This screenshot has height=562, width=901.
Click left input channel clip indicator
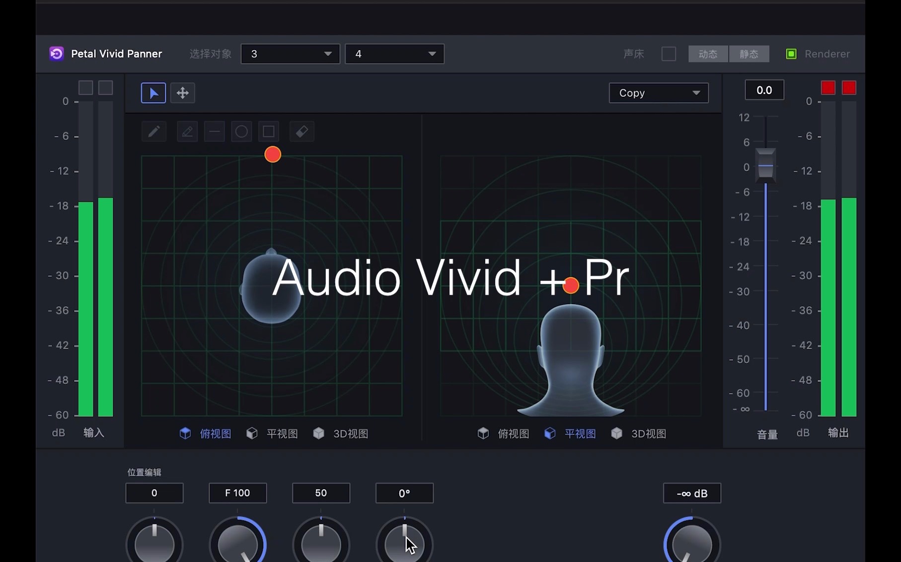tap(86, 88)
